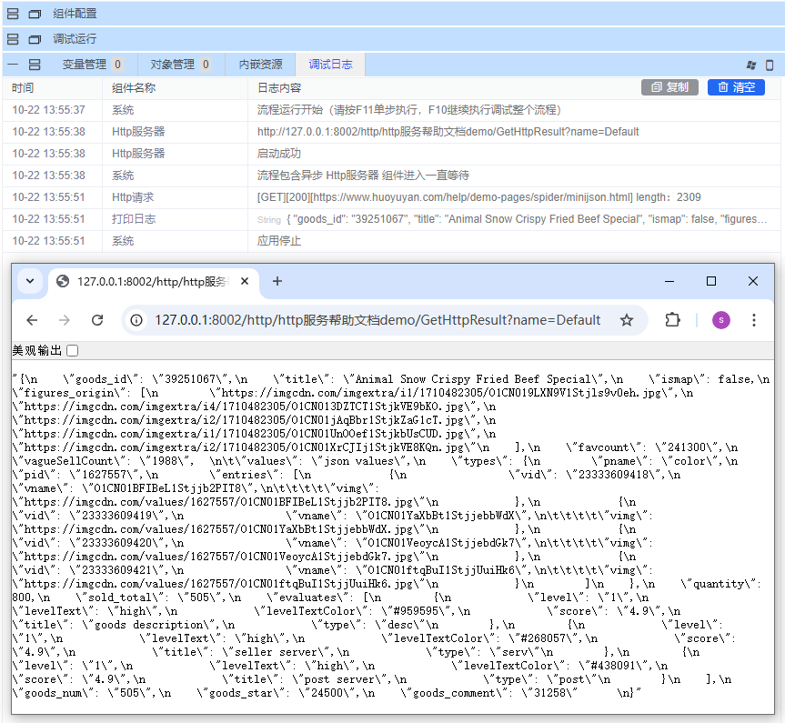Bookmark the current page via the star icon
785x723 pixels.
pos(627,320)
